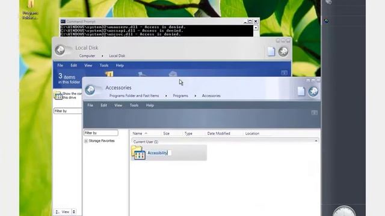Screen dimensions: 385x216
Task: Navigate to Computer breadcrumb in Local Disk
Action: coord(87,56)
